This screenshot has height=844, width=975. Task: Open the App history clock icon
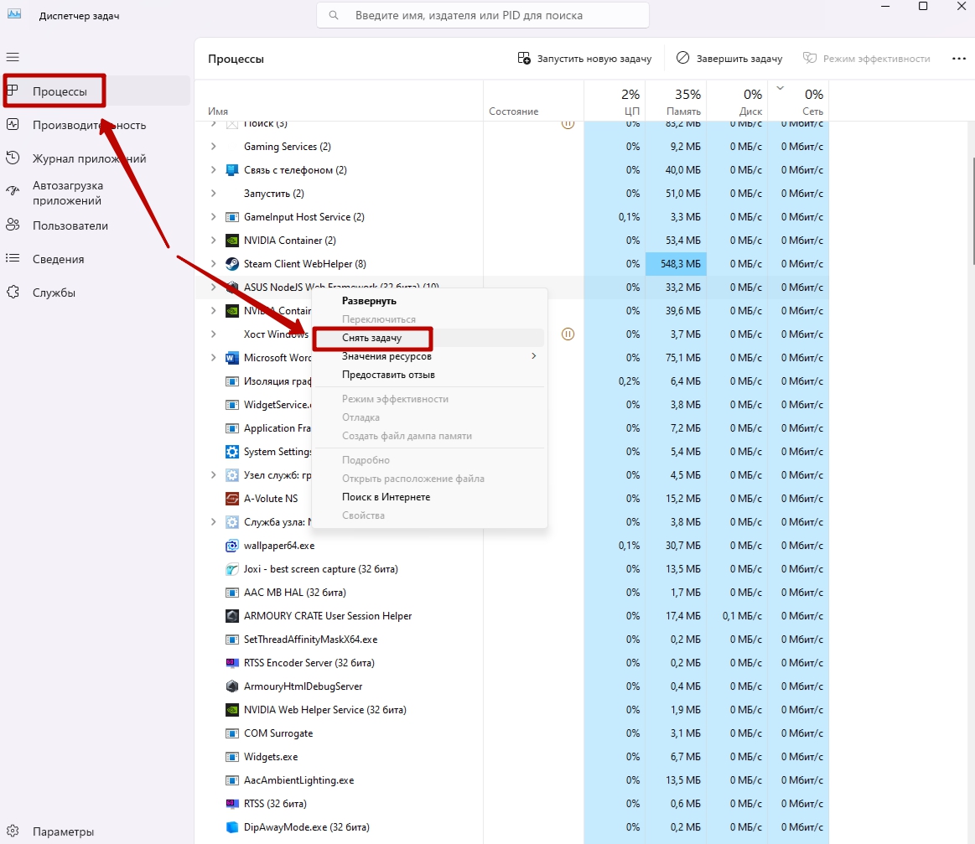pos(13,158)
